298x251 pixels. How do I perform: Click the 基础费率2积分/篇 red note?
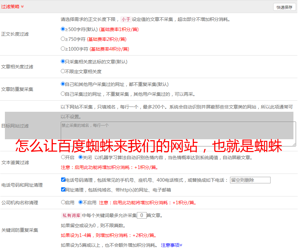[107, 39]
